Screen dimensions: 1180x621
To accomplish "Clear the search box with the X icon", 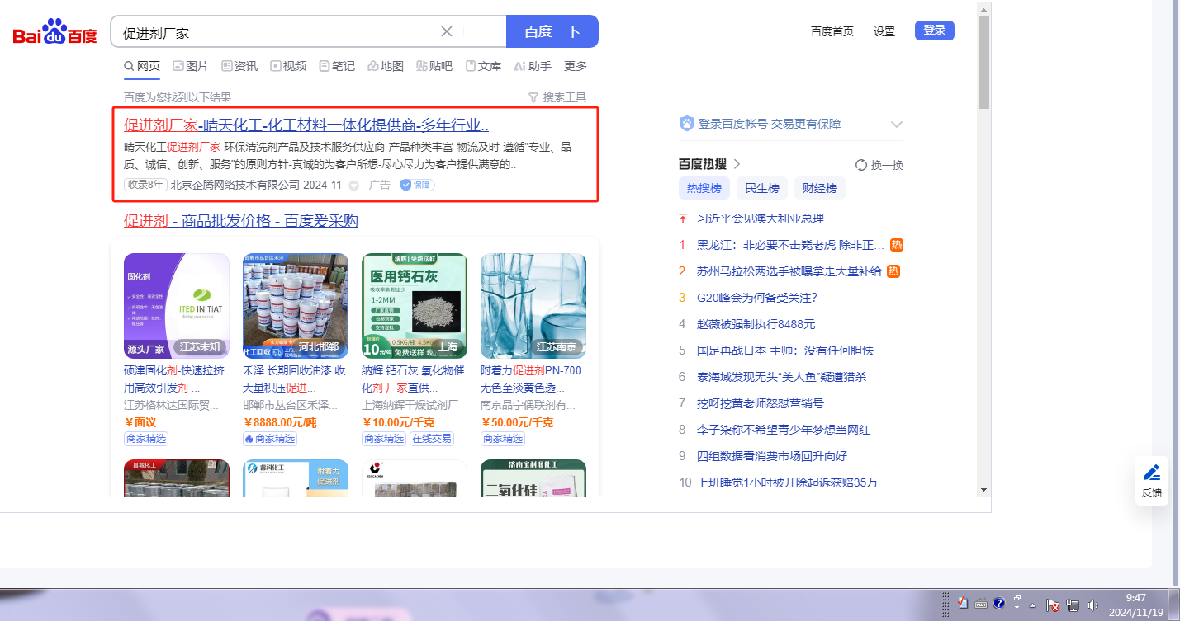I will pos(447,31).
